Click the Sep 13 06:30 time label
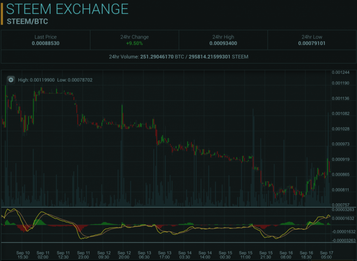The height and width of the screenshot is (261, 357). pyautogui.click(x=144, y=255)
